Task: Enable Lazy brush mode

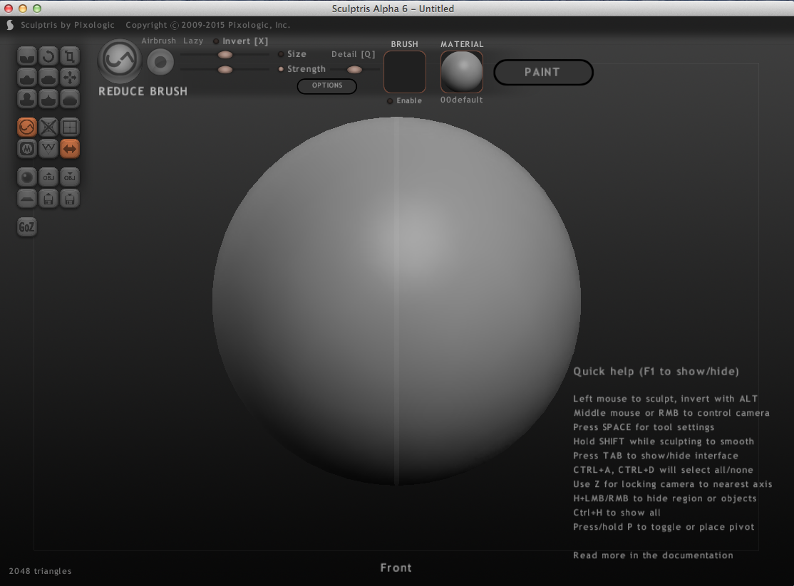Action: pos(193,41)
